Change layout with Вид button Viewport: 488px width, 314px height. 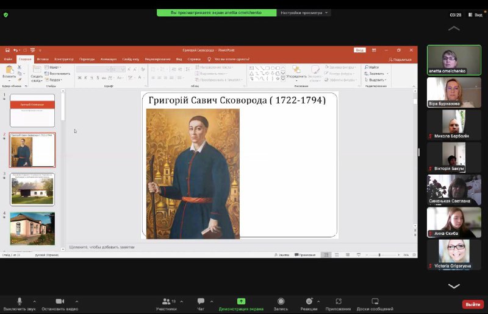pos(476,15)
